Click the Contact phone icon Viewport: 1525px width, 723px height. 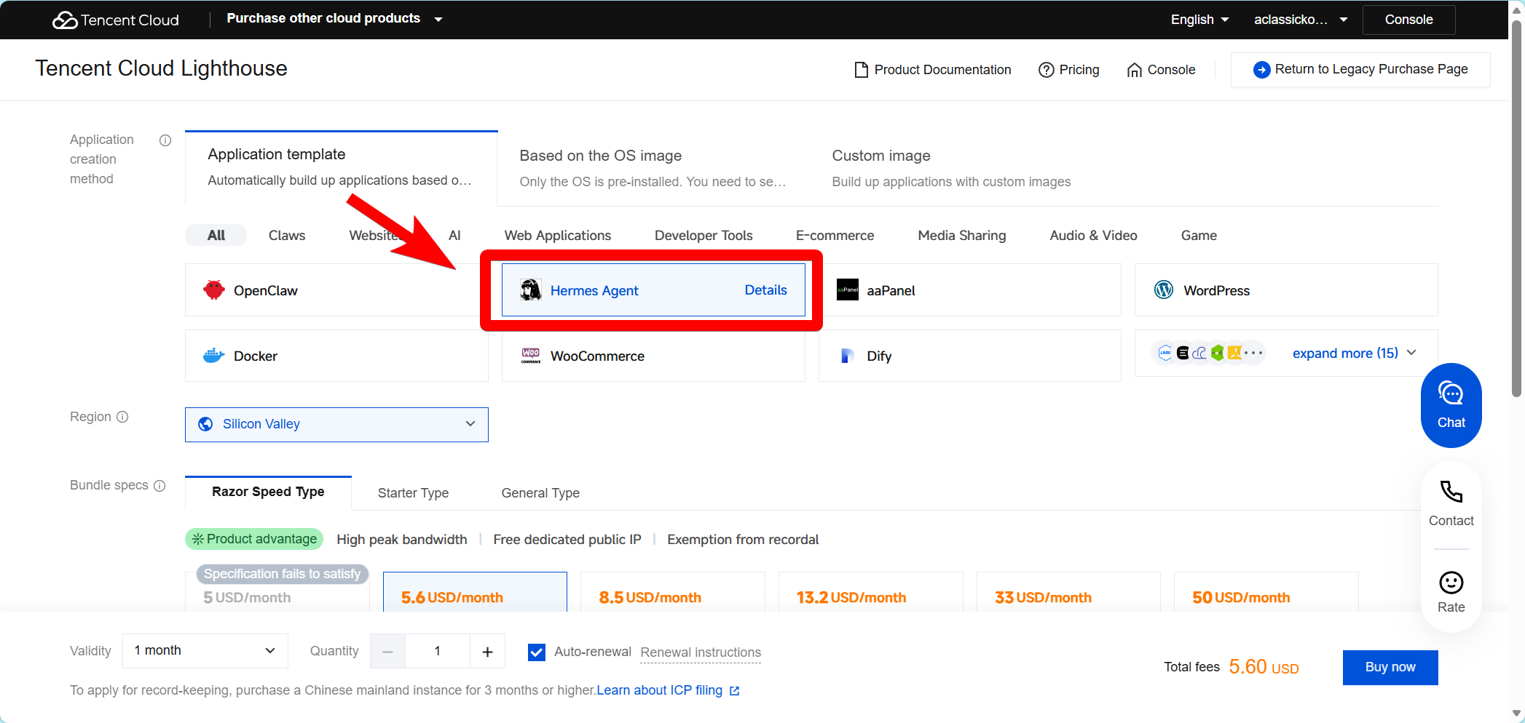pyautogui.click(x=1451, y=492)
